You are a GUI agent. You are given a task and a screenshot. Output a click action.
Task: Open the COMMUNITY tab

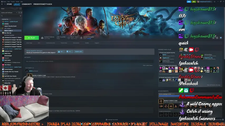pyautogui.click(x=27, y=4)
